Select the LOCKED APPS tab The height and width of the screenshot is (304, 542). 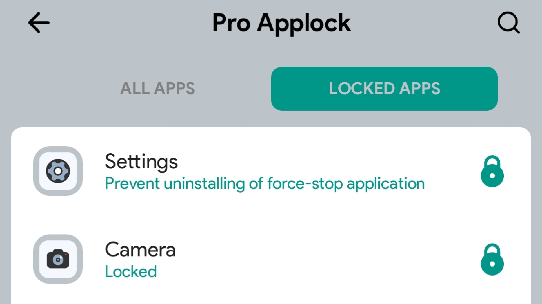pos(384,89)
